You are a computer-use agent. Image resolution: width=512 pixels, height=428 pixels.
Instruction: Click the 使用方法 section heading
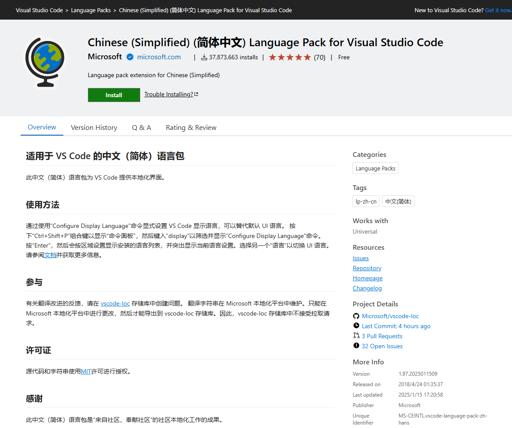pyautogui.click(x=43, y=205)
